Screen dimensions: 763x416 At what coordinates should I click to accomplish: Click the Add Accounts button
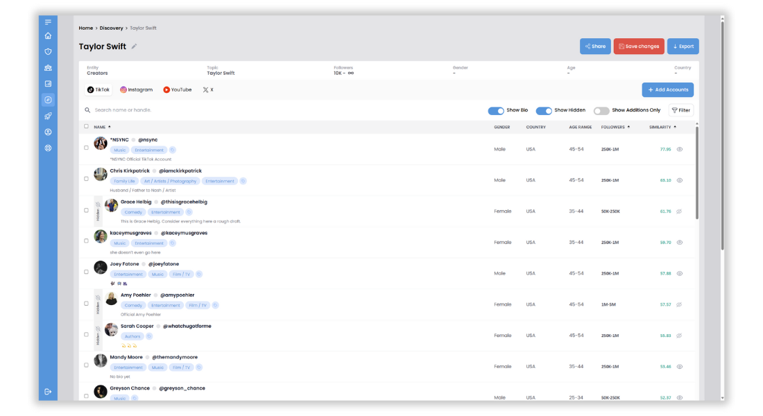pyautogui.click(x=667, y=90)
